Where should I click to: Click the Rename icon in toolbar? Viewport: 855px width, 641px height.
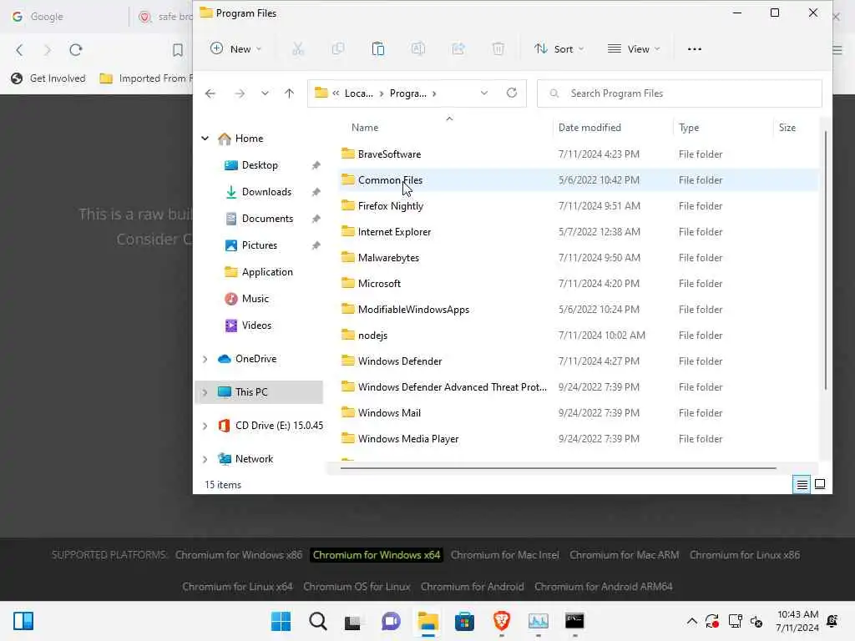[x=418, y=49]
